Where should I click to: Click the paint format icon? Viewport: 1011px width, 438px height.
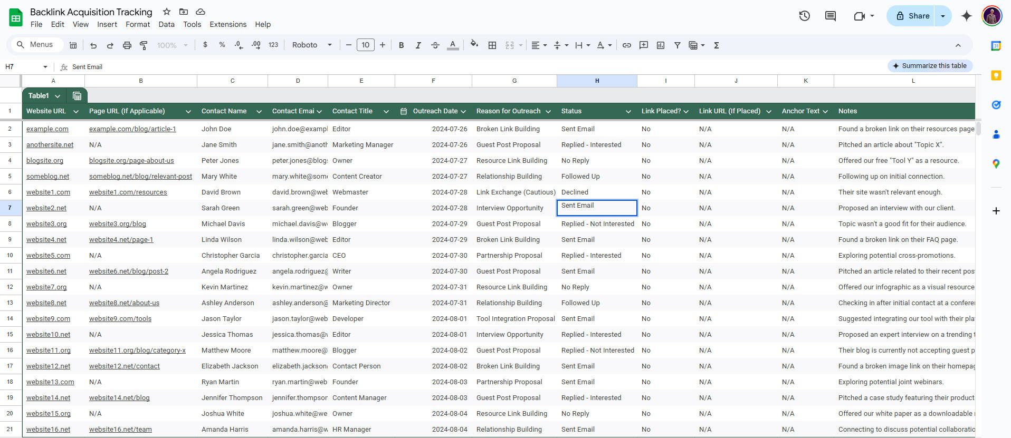pos(144,45)
